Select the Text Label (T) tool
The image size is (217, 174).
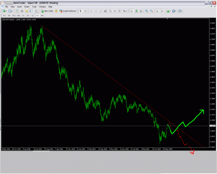coord(119,11)
